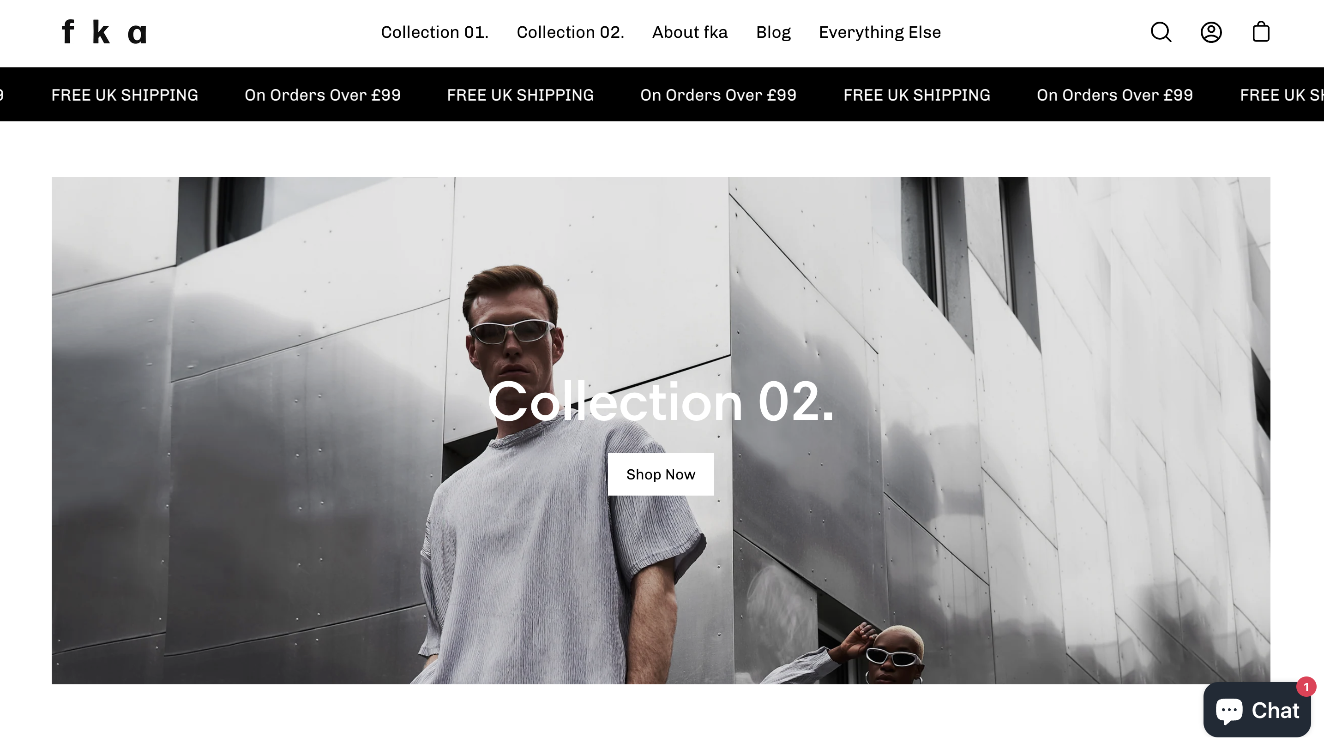Click the red chat notification badge
1324x742 pixels.
1306,687
